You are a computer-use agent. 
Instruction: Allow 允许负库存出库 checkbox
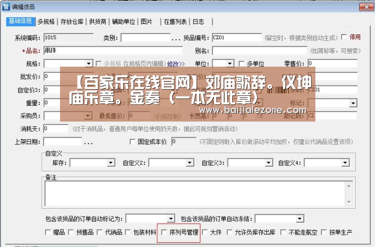tap(229, 232)
